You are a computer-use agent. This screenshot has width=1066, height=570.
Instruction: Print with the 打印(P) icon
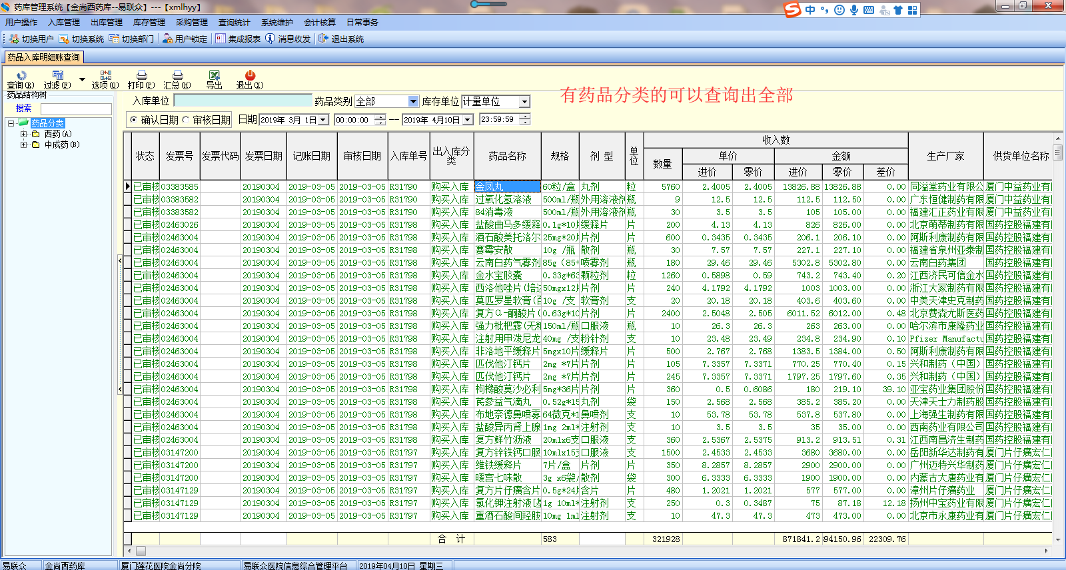click(x=141, y=80)
